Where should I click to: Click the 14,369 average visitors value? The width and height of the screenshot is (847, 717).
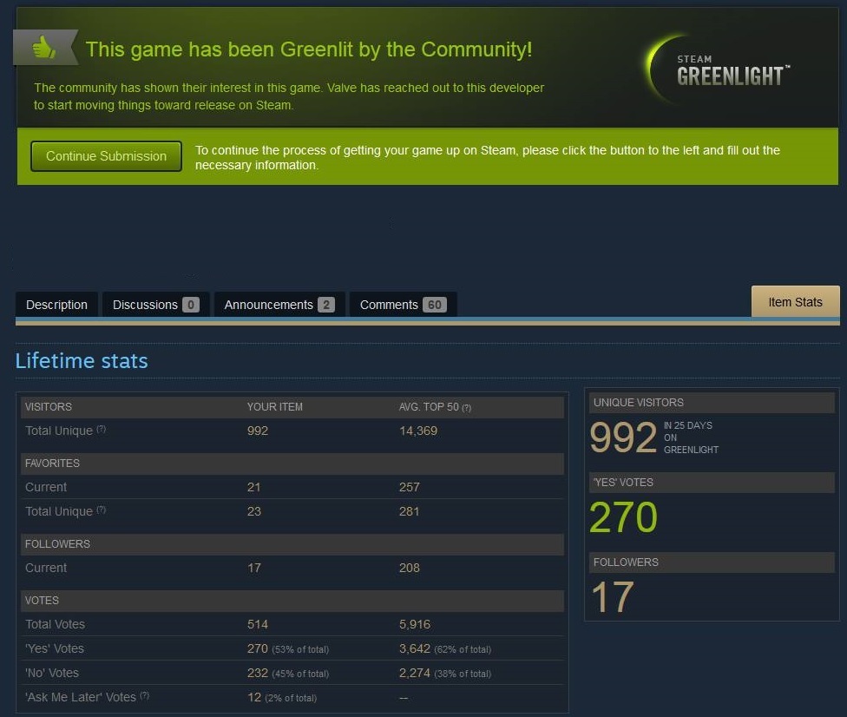pos(418,431)
